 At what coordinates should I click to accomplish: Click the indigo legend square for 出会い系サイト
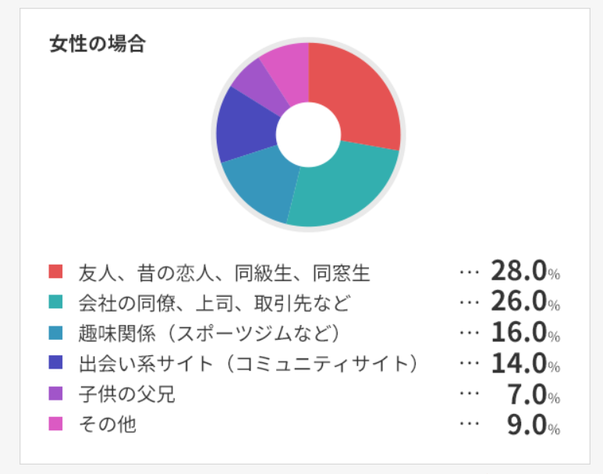(x=55, y=363)
